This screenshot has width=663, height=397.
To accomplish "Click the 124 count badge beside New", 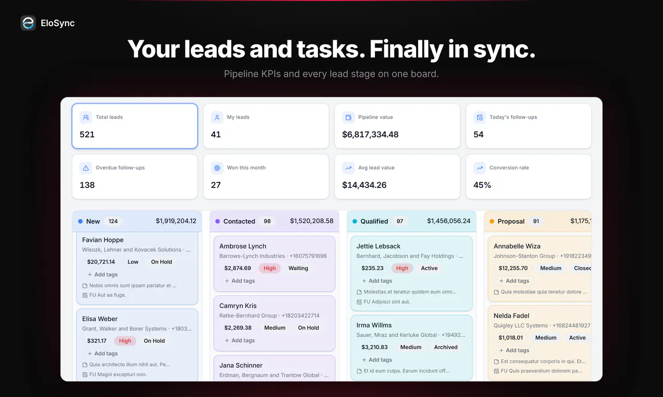I will [x=113, y=221].
